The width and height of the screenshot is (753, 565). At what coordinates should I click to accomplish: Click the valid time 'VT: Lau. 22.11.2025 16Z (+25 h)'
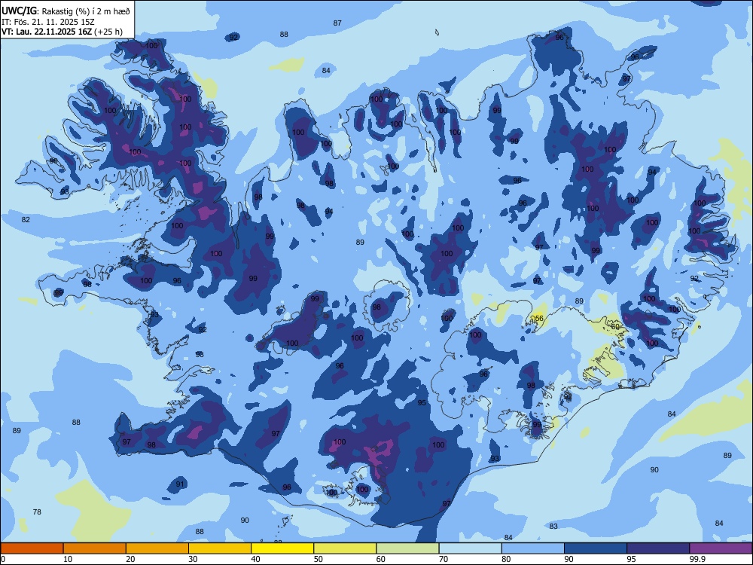62,32
